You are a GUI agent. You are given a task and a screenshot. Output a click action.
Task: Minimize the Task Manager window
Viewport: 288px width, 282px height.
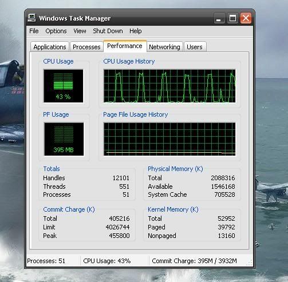219,18
